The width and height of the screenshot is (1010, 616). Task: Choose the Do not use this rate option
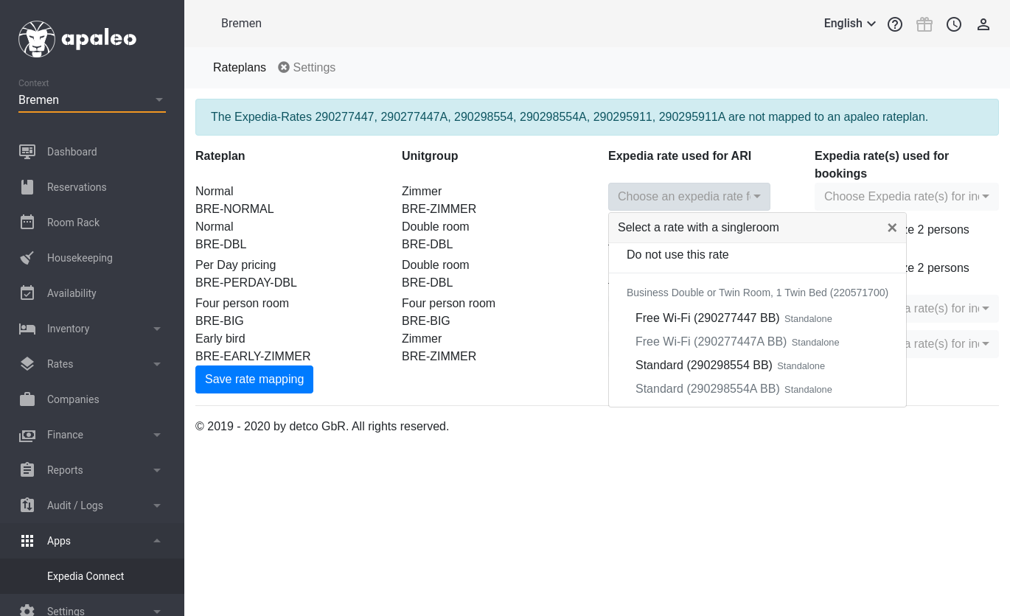coord(678,255)
